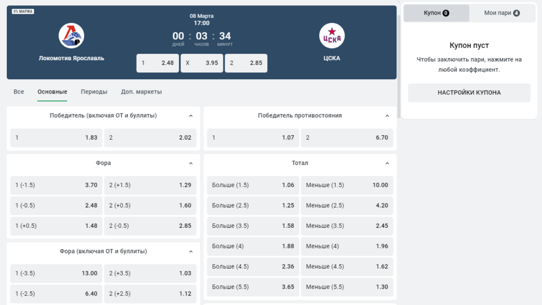Select the Основные tab
The height and width of the screenshot is (305, 542).
tap(52, 92)
